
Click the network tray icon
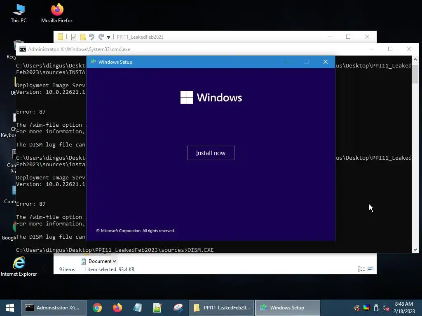(x=356, y=308)
